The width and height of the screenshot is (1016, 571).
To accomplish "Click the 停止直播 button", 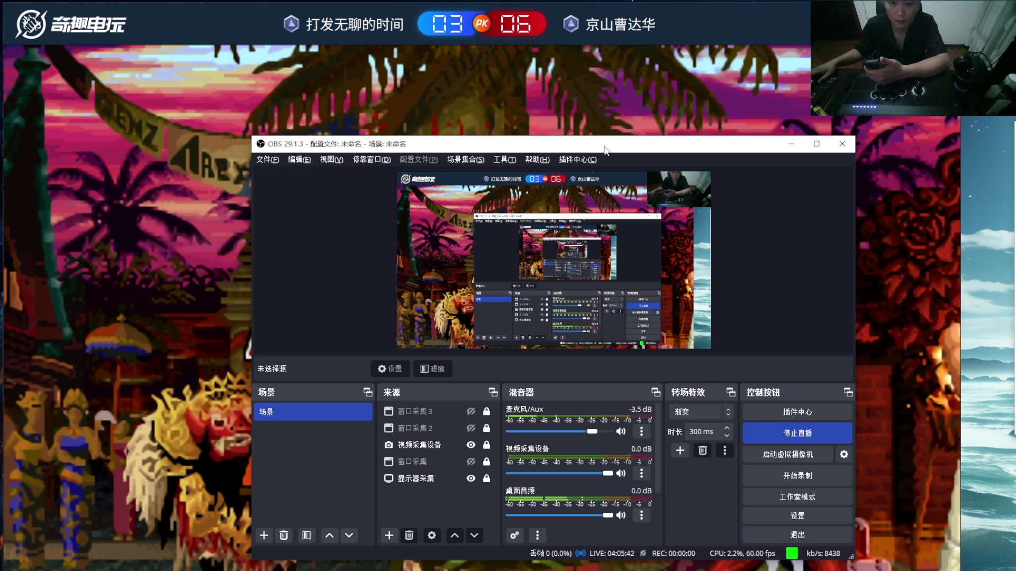I will [797, 433].
